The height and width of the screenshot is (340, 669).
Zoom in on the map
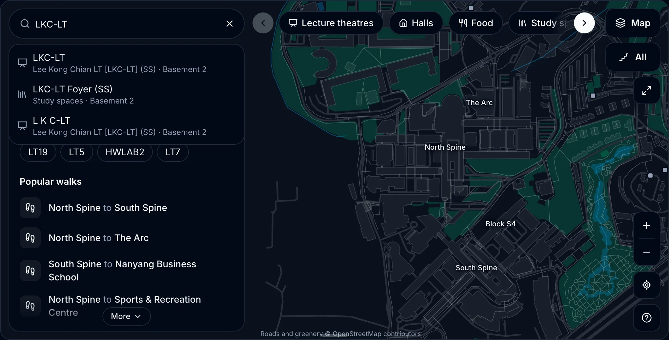coord(647,225)
